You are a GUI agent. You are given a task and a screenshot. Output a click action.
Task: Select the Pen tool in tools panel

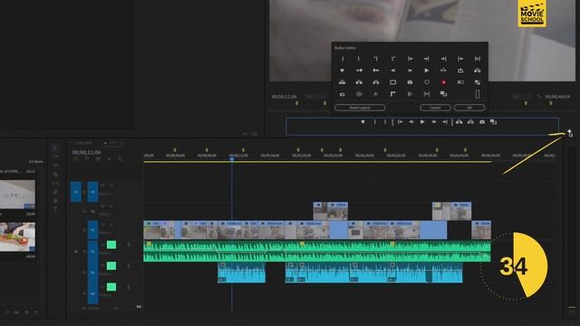pyautogui.click(x=55, y=192)
